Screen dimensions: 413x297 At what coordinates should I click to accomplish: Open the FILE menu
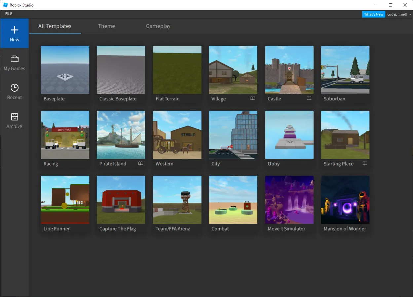9,14
